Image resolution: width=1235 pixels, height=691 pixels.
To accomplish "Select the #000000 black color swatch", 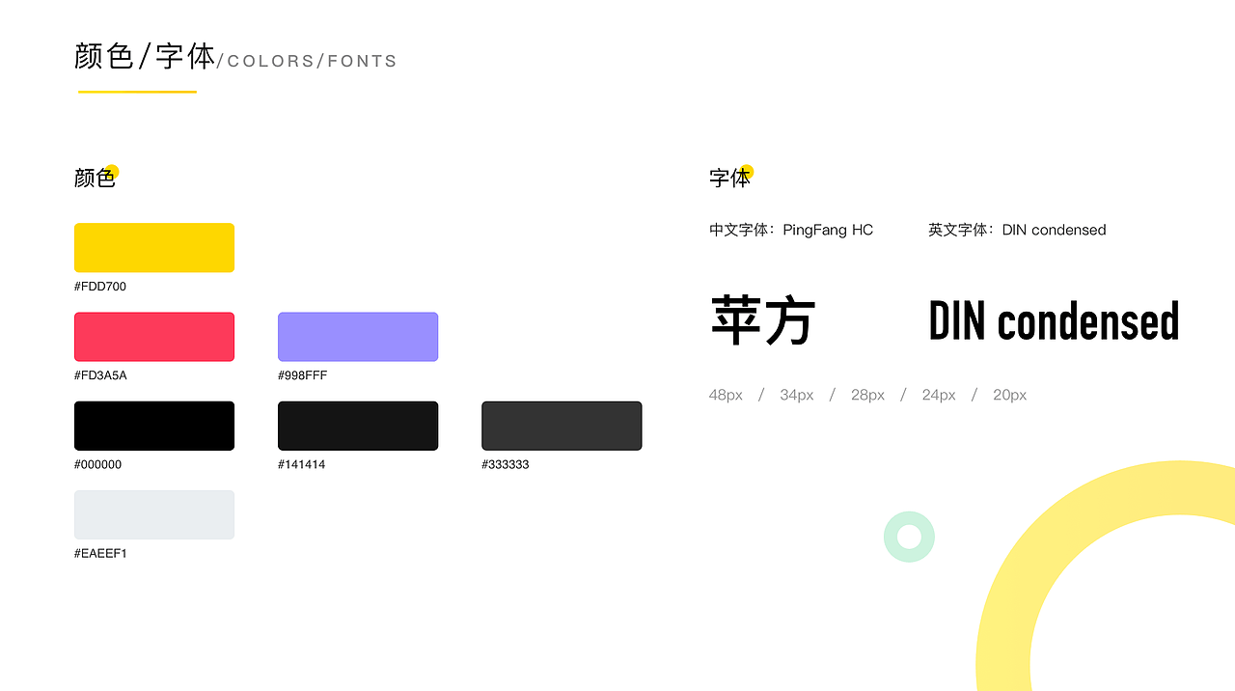I will 154,425.
